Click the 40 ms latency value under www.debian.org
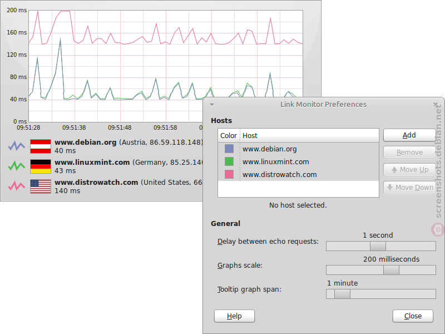 [65, 151]
